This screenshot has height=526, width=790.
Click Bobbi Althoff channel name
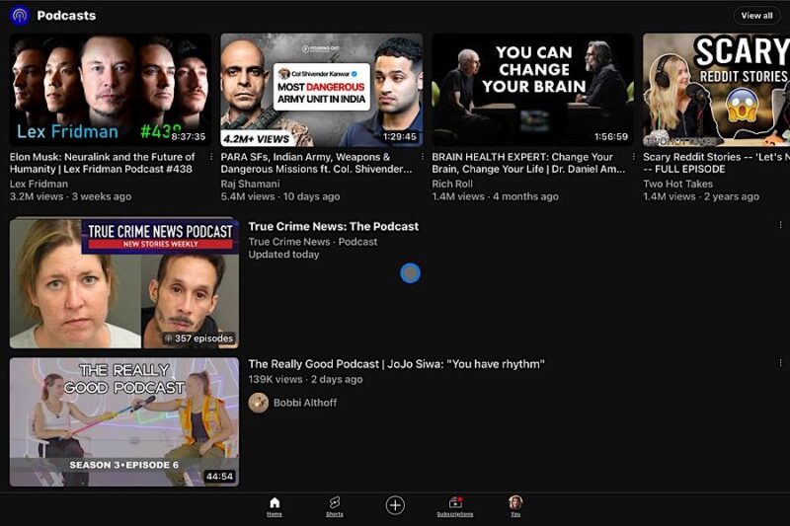(x=305, y=403)
